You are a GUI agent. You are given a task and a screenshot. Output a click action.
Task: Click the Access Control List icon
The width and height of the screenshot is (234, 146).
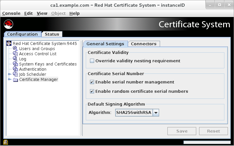pyautogui.click(x=15, y=54)
